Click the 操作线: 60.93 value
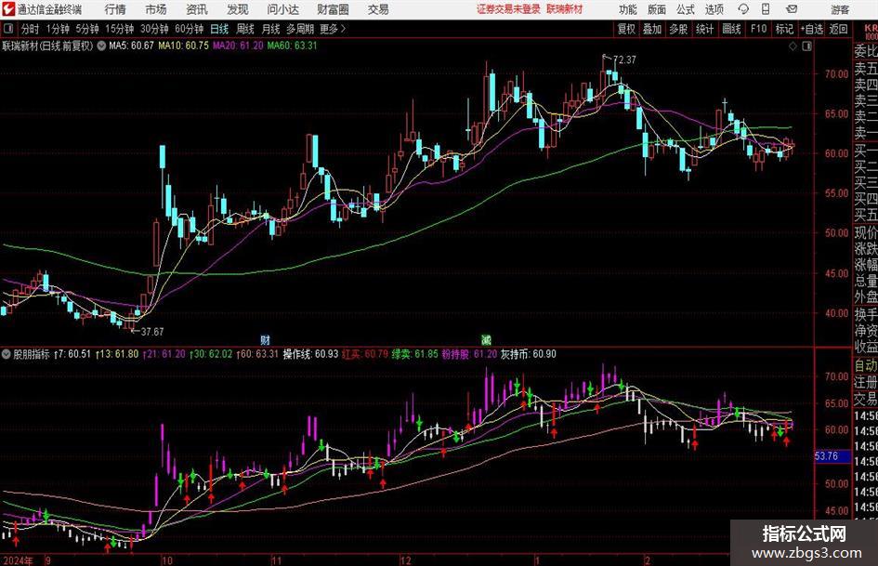The image size is (878, 566). pos(310,354)
